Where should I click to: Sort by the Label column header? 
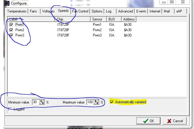point(31,19)
